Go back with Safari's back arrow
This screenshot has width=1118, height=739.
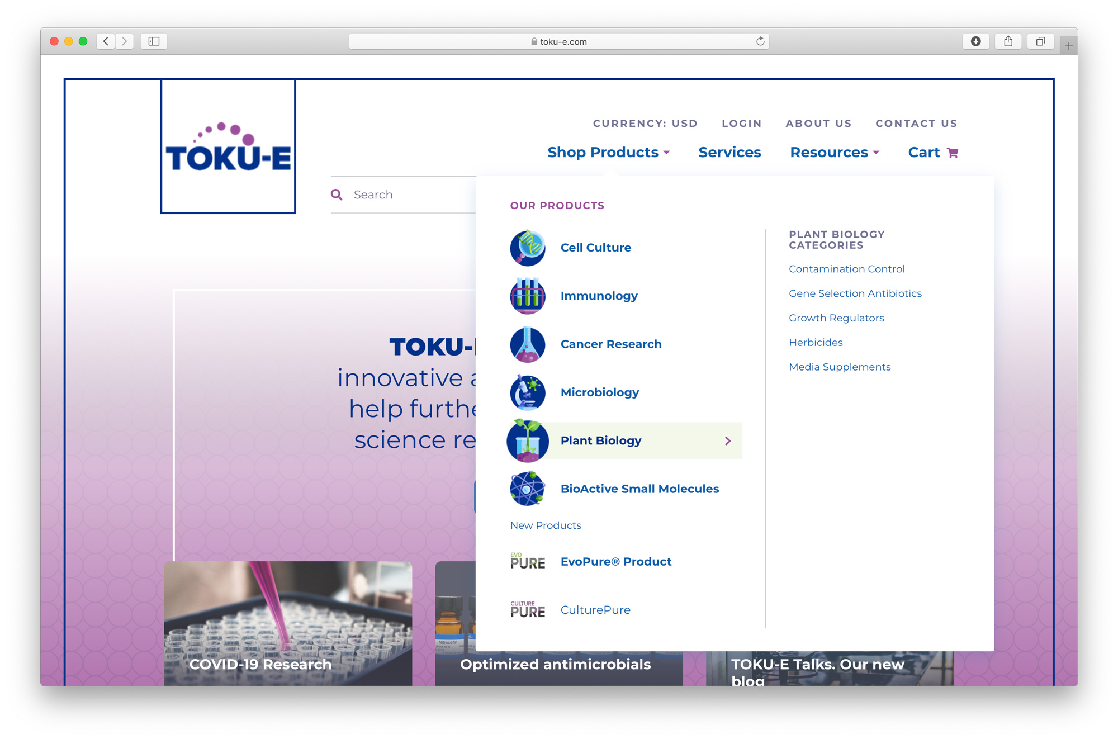tap(106, 41)
